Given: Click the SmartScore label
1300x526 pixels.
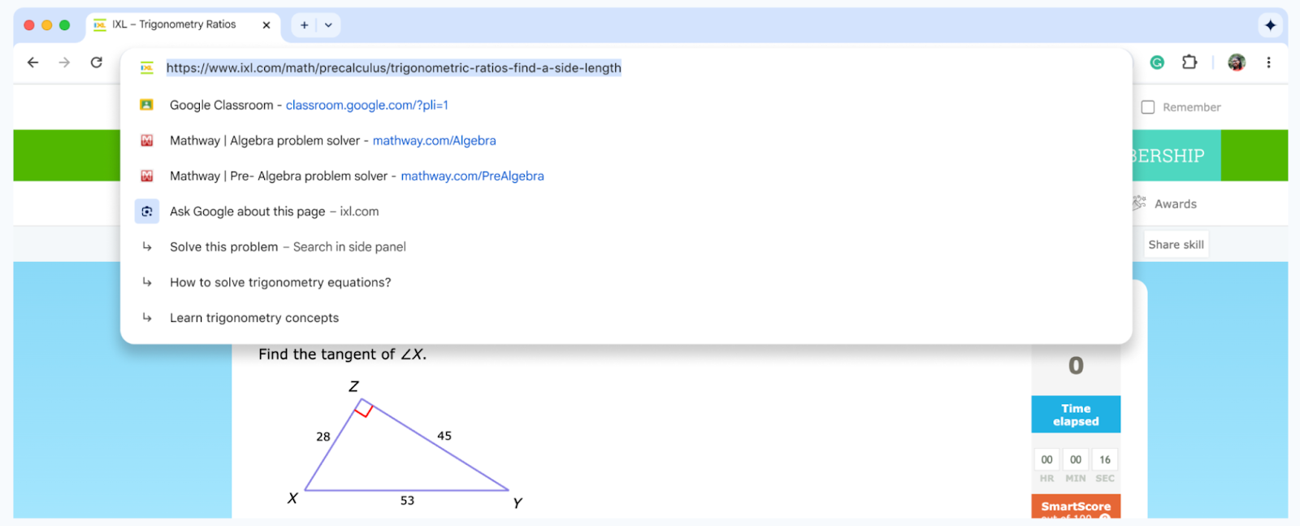Looking at the screenshot, I should coord(1076,506).
